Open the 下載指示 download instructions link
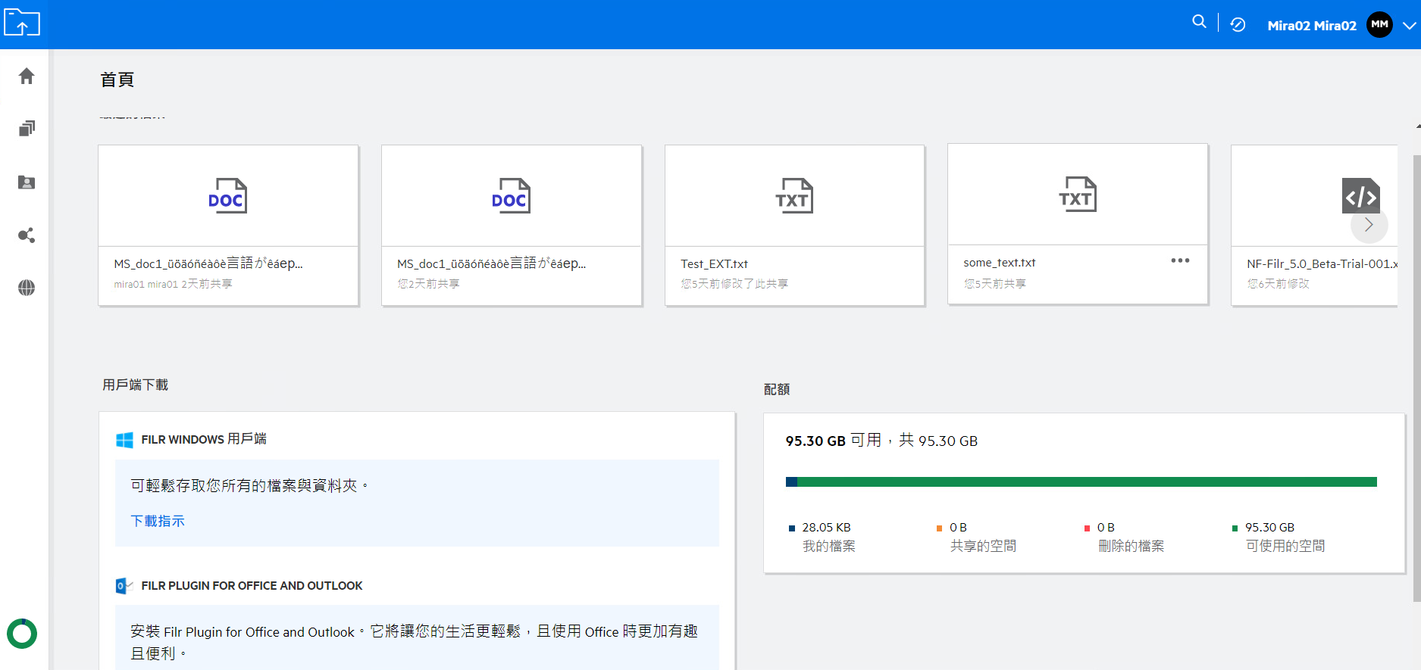The width and height of the screenshot is (1421, 670). pos(158,521)
